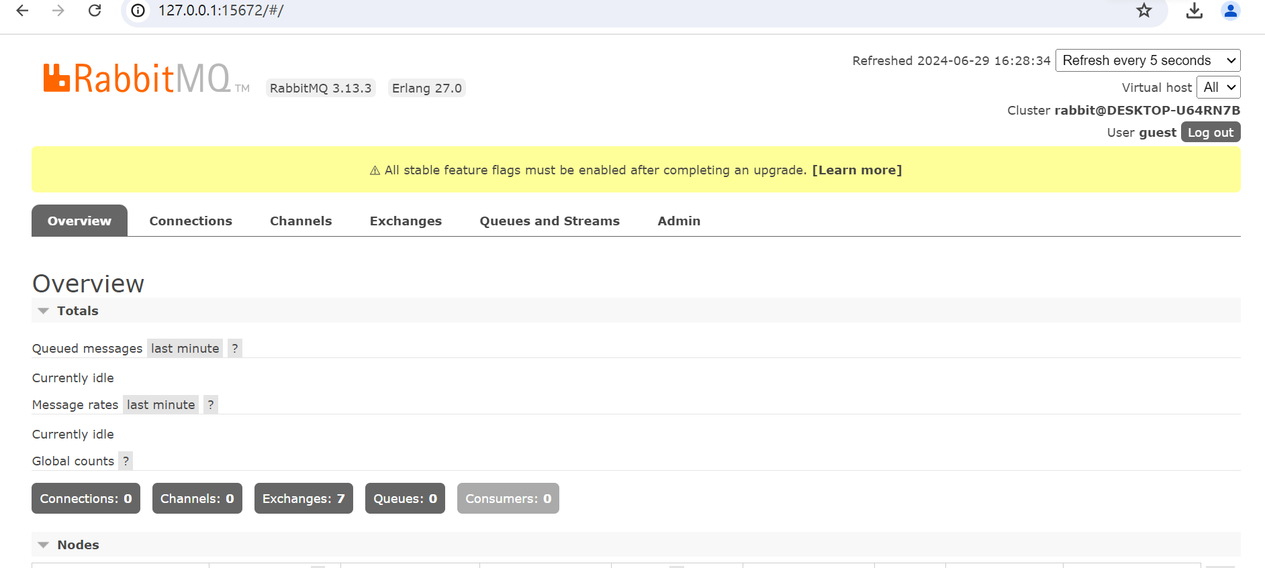This screenshot has height=568, width=1265.
Task: Reload the page with the refresh icon
Action: pos(95,11)
